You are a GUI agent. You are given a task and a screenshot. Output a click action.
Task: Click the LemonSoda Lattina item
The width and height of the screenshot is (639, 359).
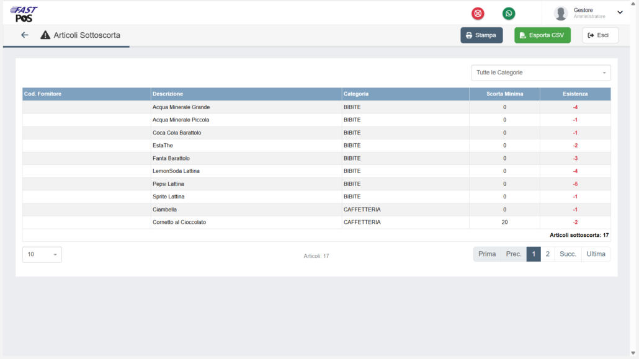tap(176, 171)
